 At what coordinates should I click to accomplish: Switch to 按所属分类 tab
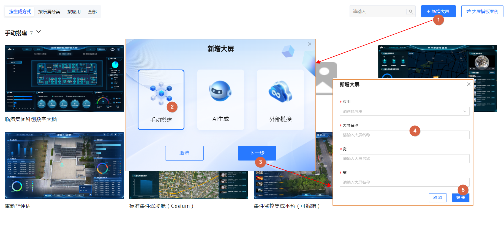pos(49,12)
